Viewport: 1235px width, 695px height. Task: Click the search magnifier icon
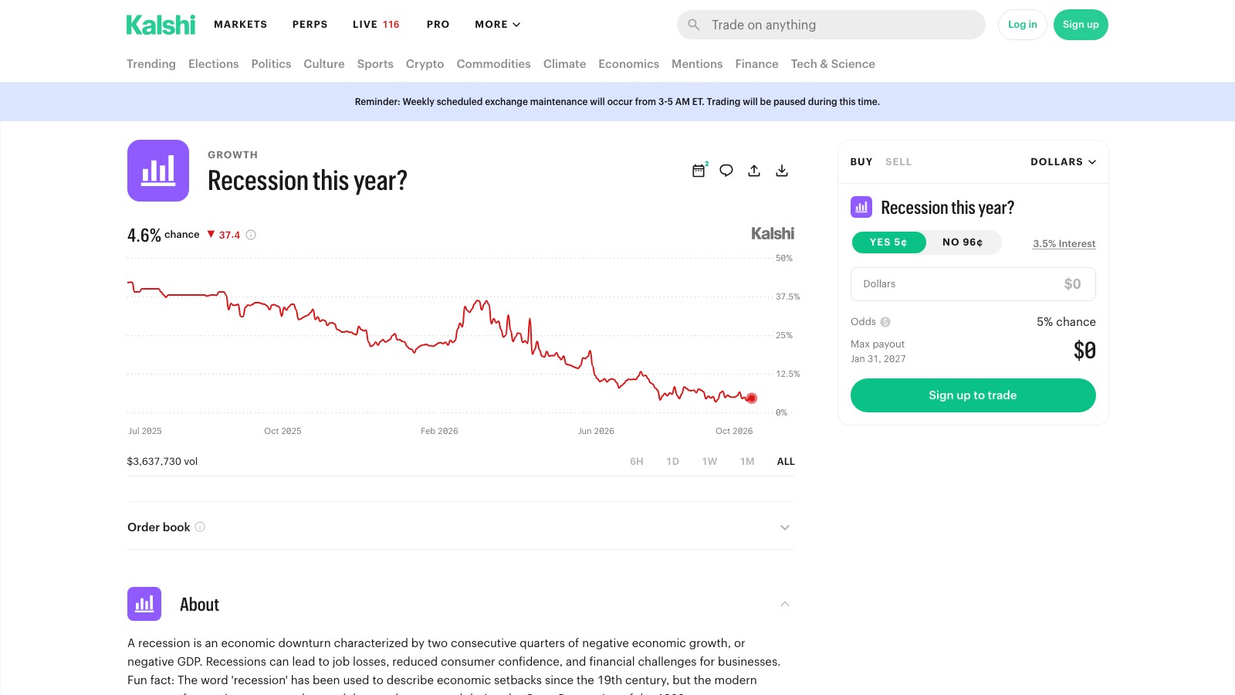(x=694, y=25)
